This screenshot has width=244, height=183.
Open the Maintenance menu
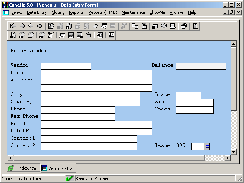[134, 12]
